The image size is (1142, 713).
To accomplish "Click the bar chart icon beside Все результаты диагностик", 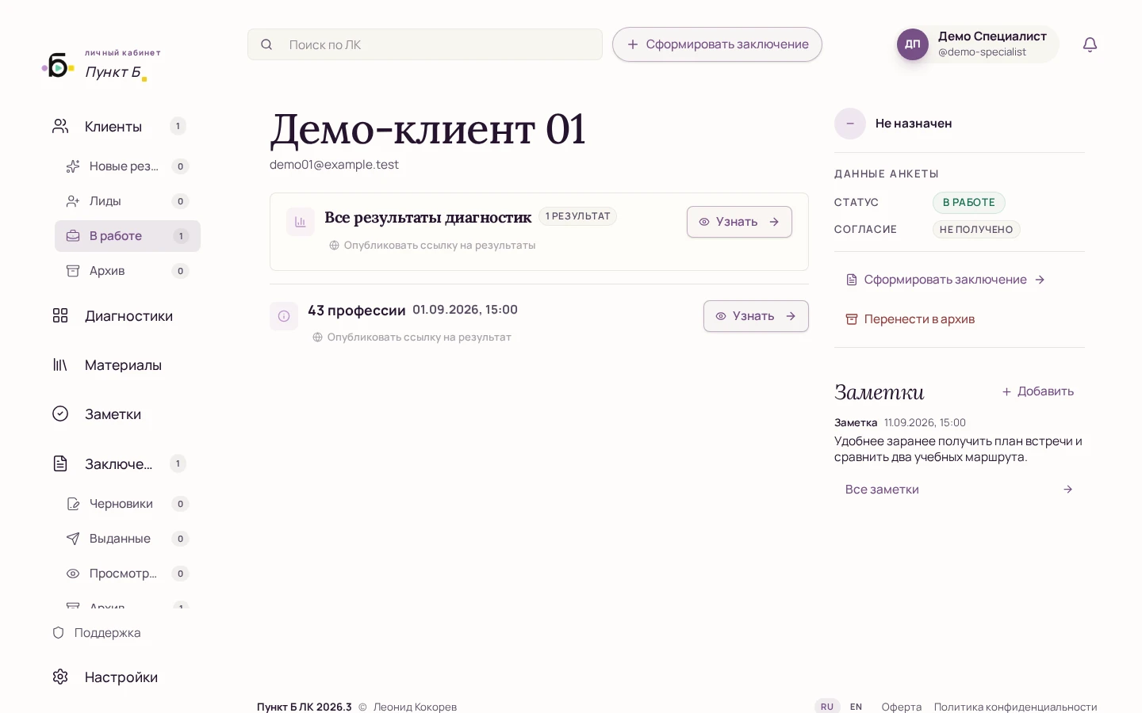I will click(301, 222).
